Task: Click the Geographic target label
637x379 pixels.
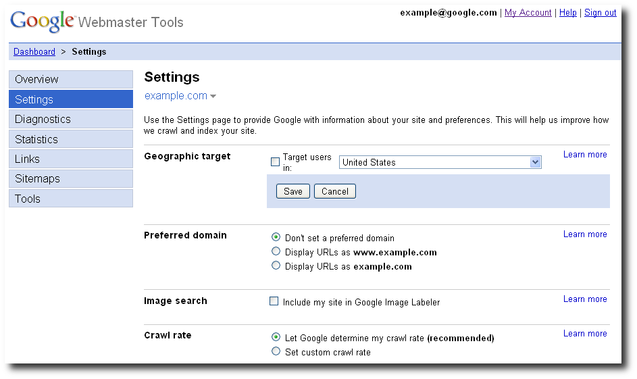Action: click(187, 156)
